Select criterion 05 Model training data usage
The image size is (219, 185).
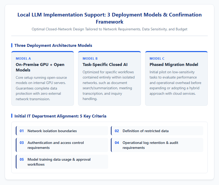(62, 162)
